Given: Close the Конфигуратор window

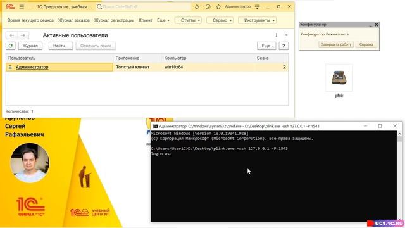Looking at the screenshot, I should 377,25.
